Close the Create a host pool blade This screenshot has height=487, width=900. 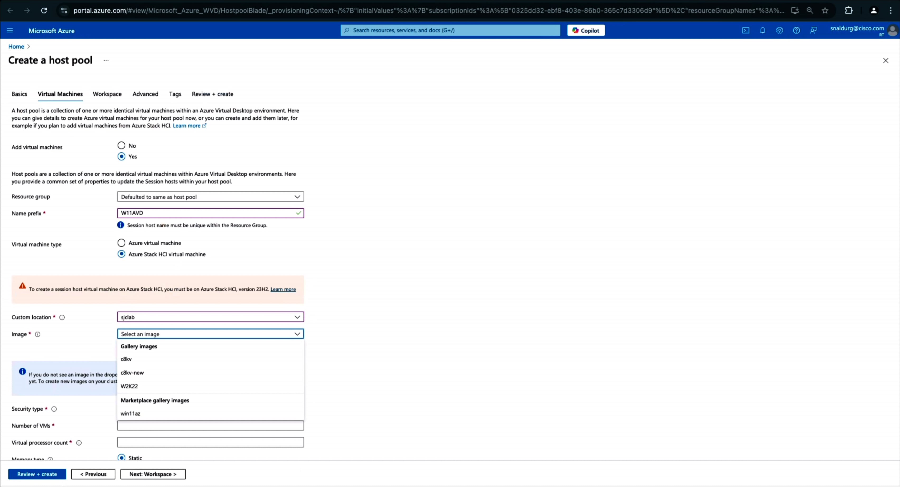(x=886, y=61)
